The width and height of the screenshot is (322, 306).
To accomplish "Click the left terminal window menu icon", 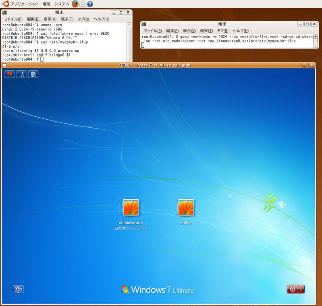I will pos(4,13).
